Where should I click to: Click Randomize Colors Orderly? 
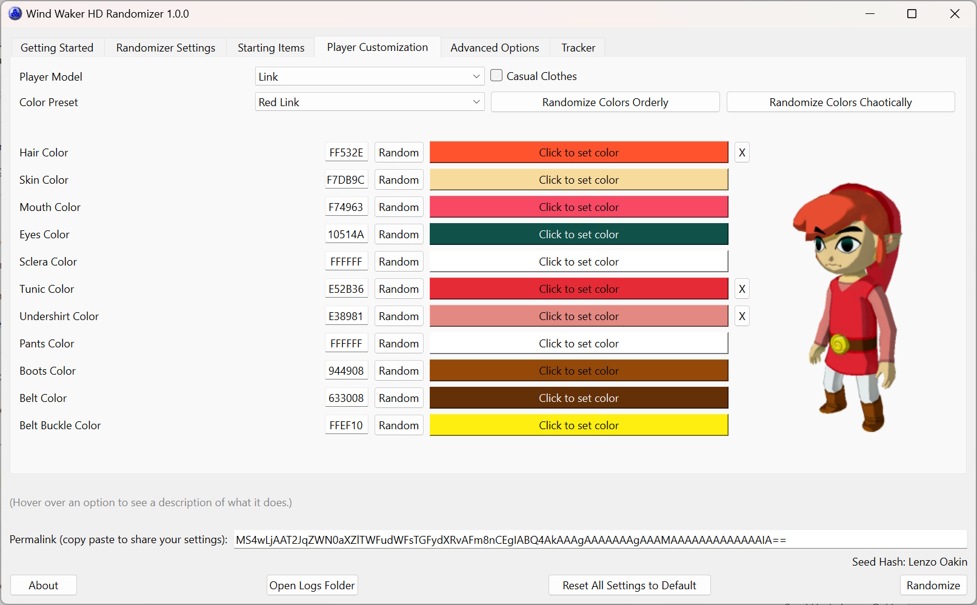tap(605, 102)
